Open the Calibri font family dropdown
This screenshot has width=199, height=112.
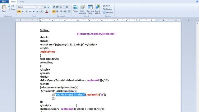(35, 7)
